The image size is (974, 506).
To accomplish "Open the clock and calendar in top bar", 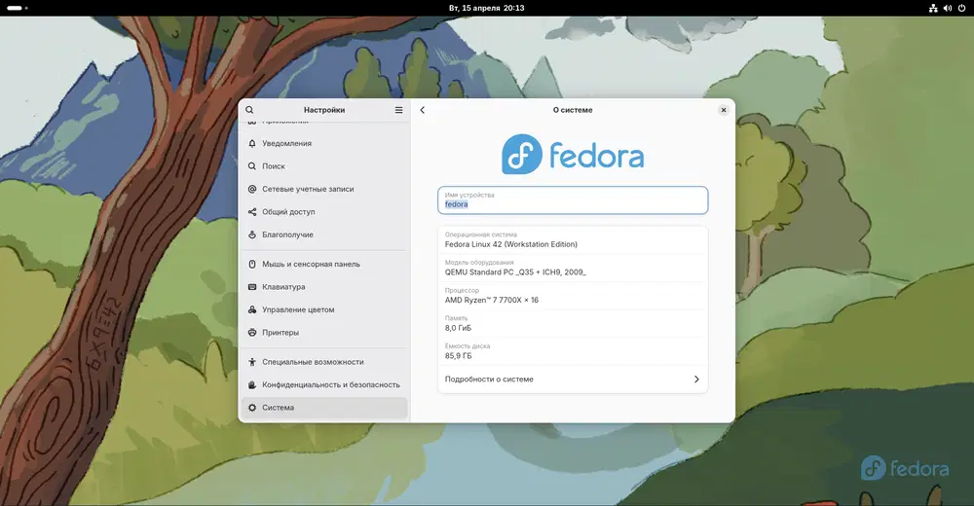I will 486,8.
